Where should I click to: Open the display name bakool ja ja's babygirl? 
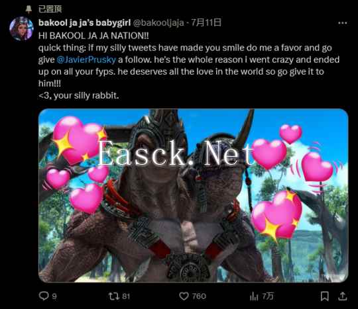pos(84,22)
